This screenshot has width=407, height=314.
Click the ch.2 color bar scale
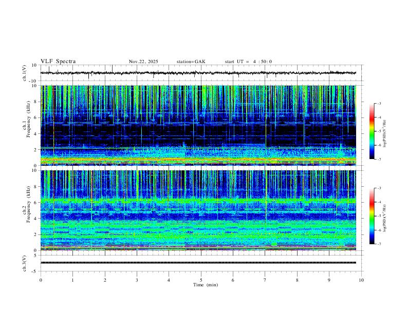[372, 216]
